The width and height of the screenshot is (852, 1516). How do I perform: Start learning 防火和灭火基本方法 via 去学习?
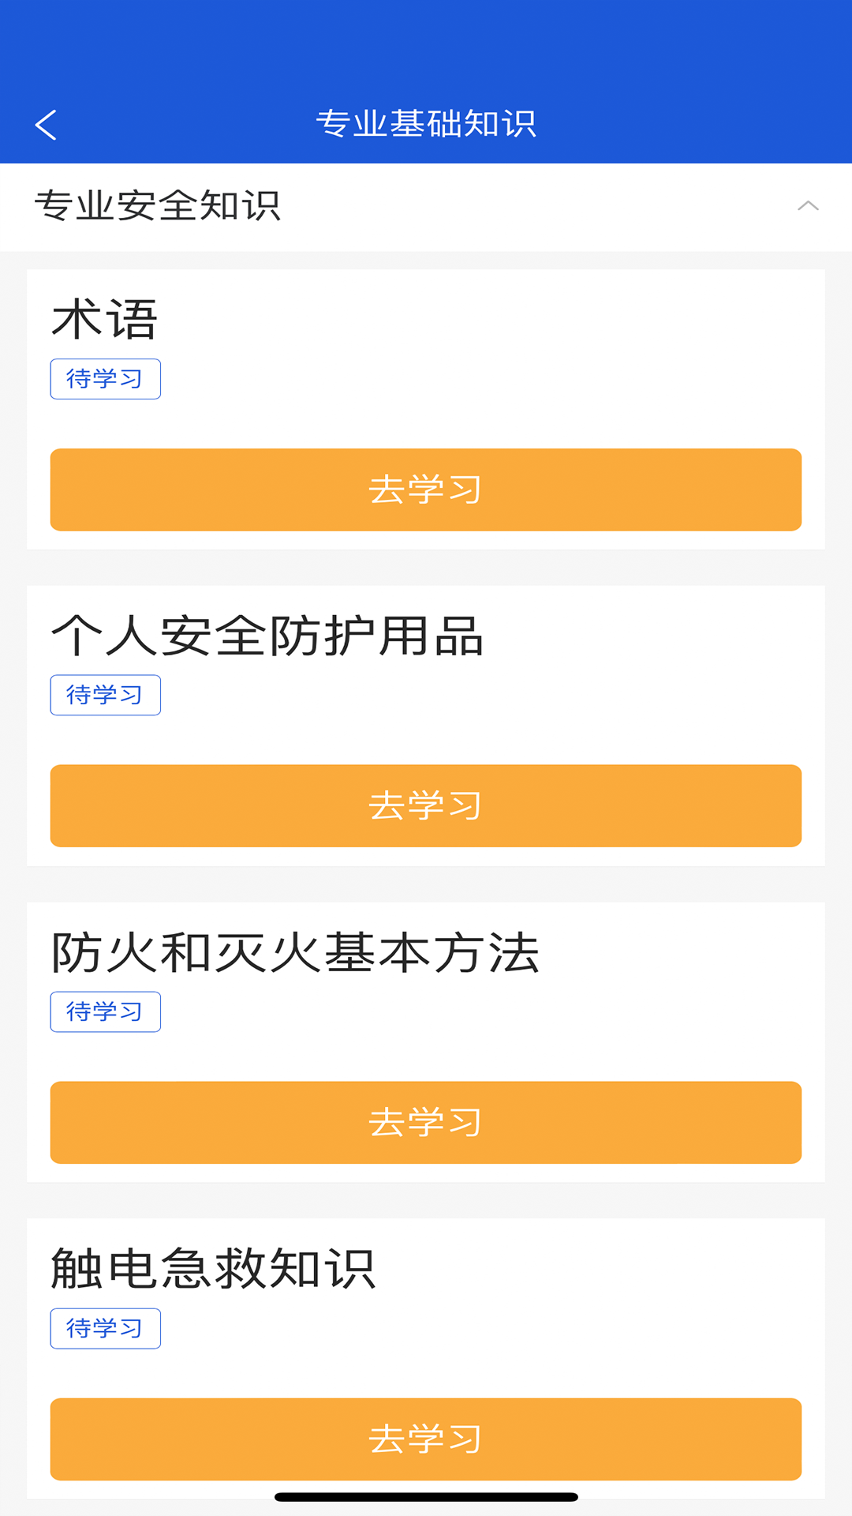pyautogui.click(x=426, y=1122)
